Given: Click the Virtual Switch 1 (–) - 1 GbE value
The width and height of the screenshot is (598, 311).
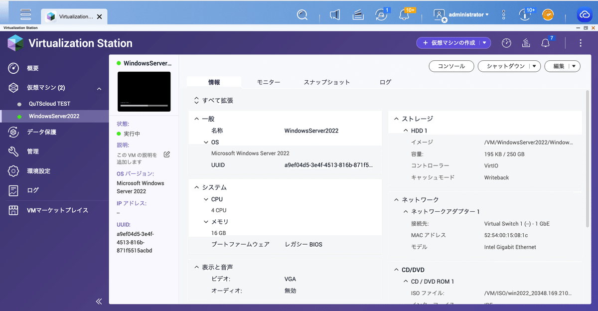Looking at the screenshot, I should (517, 224).
